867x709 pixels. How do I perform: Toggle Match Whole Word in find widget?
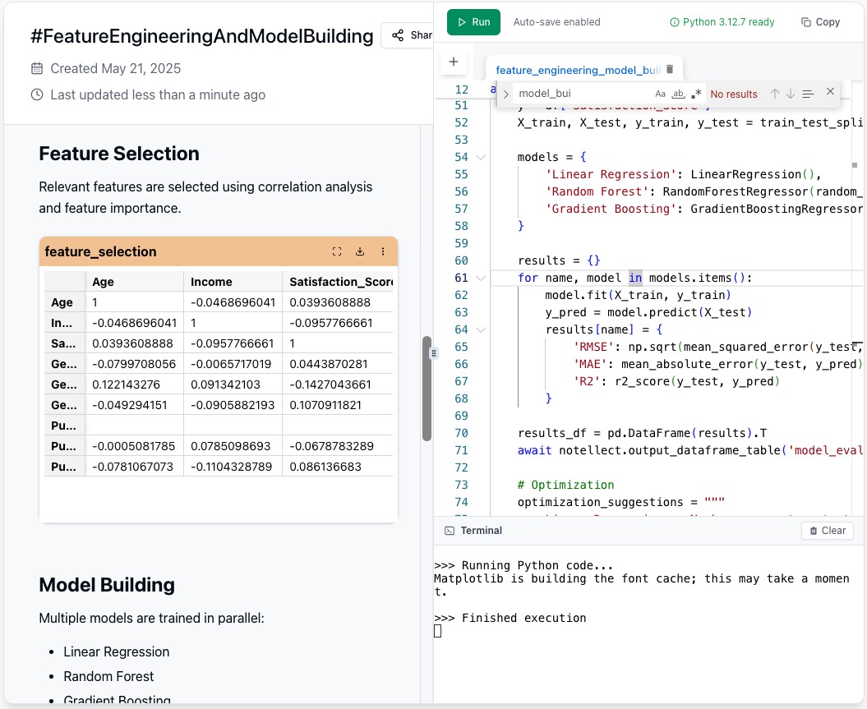click(x=678, y=94)
